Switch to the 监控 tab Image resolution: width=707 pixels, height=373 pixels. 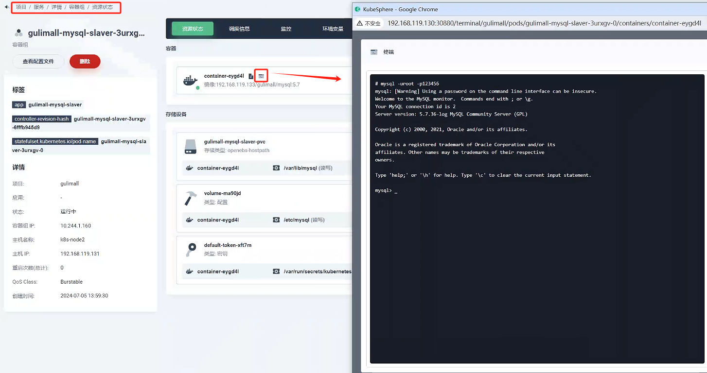pos(286,29)
